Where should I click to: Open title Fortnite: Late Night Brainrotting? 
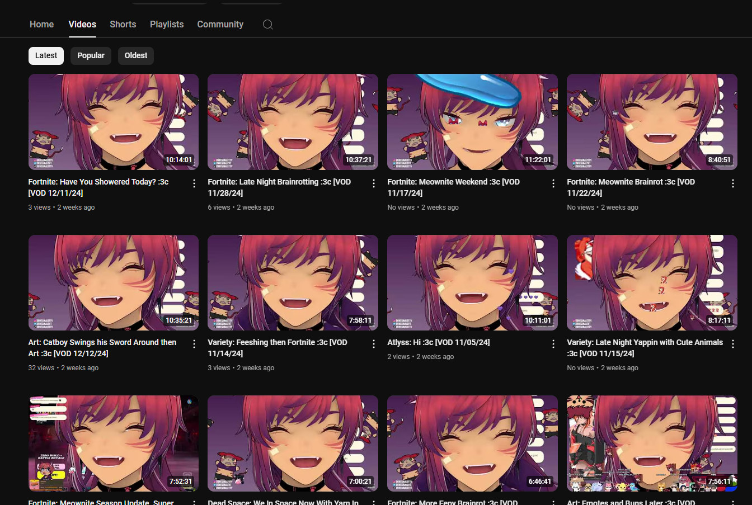tap(279, 187)
